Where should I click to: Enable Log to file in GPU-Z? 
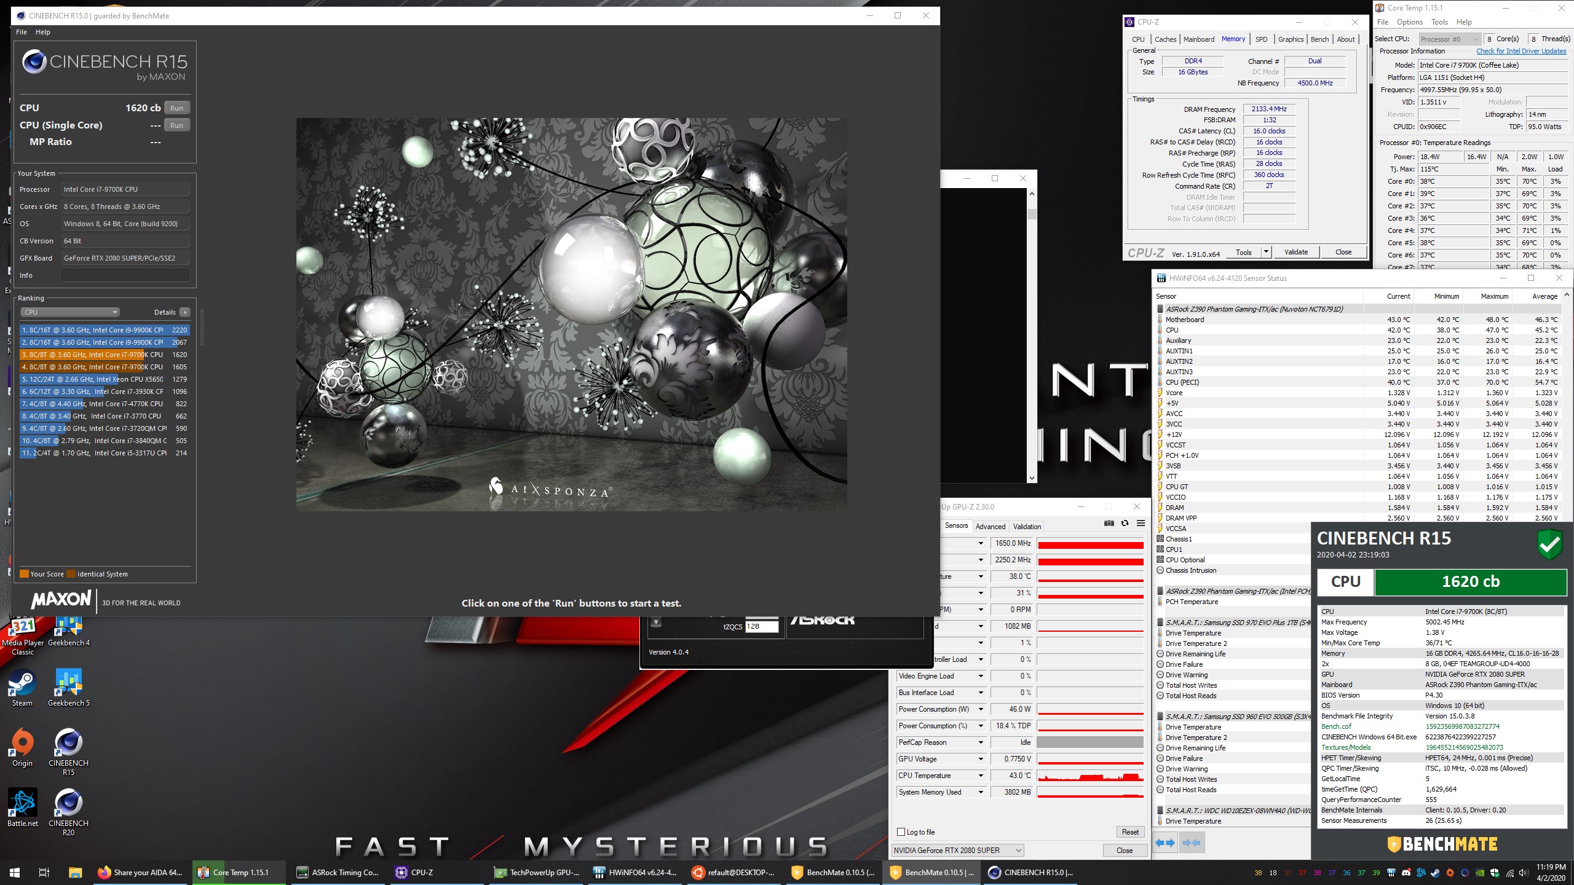(x=901, y=832)
